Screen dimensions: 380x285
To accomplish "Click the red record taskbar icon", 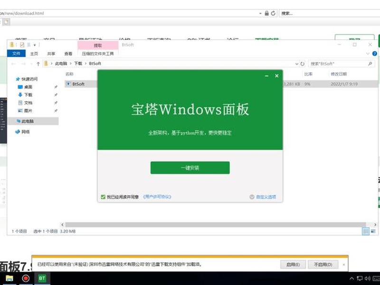I will (26, 278).
